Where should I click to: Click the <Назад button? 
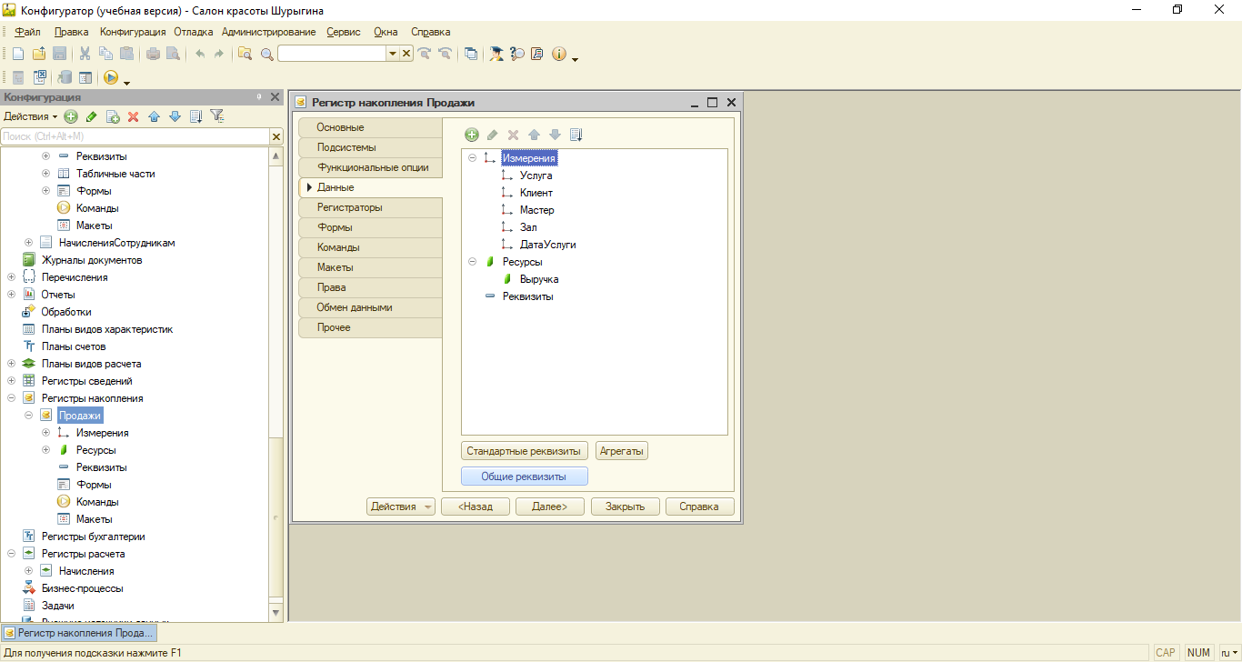click(476, 507)
